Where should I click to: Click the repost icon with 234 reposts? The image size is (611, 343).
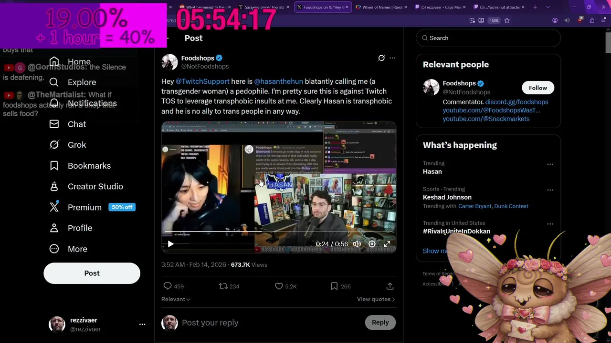tap(223, 286)
